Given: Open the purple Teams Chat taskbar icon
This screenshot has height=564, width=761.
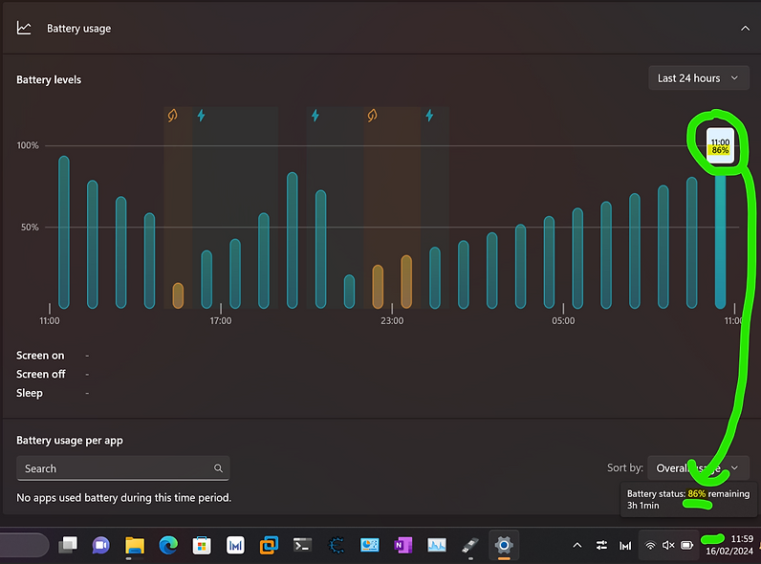Looking at the screenshot, I should [101, 545].
